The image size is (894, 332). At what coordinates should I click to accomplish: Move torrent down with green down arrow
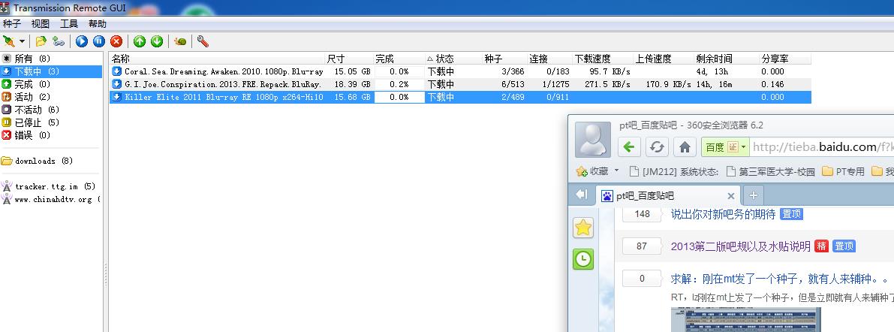point(157,41)
